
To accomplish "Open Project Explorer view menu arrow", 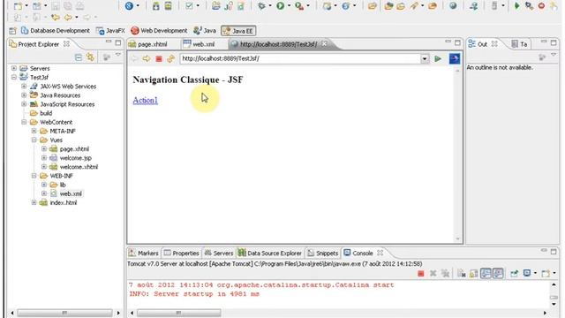I will pyautogui.click(x=118, y=55).
